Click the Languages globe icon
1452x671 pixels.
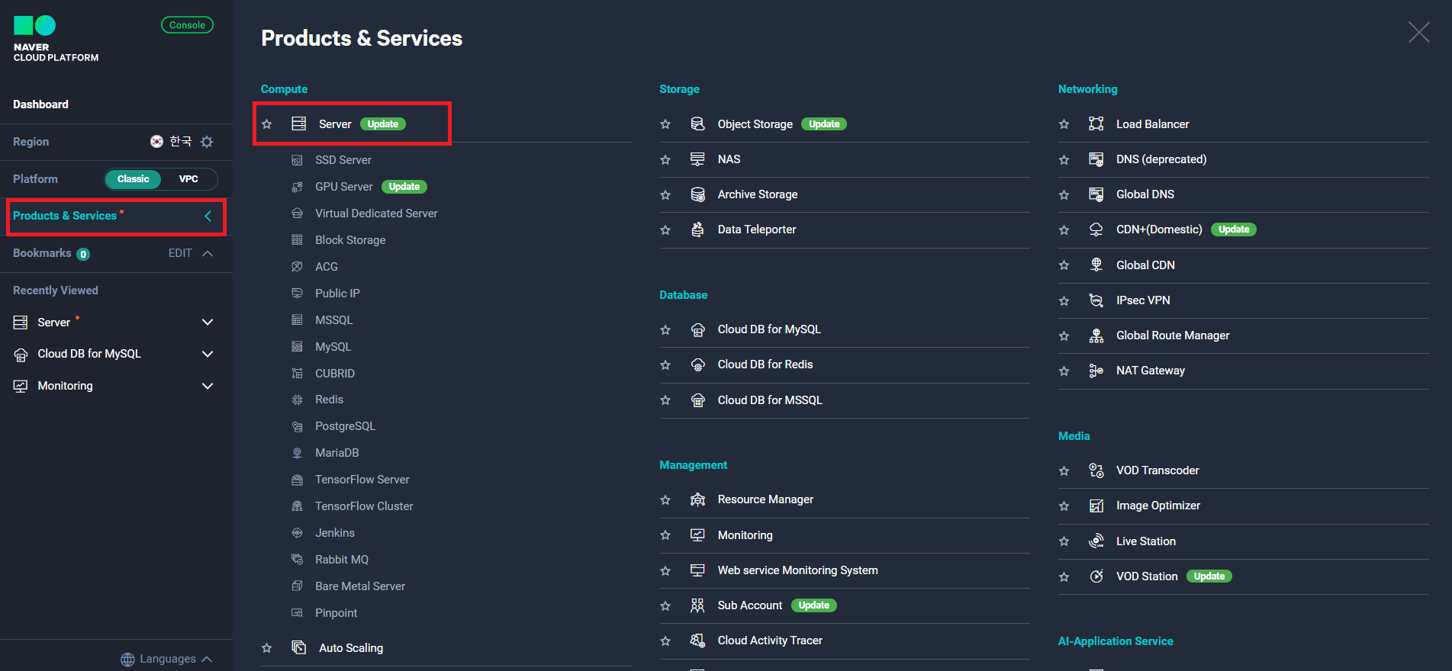(x=127, y=660)
